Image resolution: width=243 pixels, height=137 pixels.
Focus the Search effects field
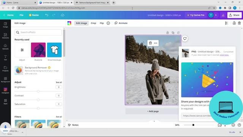(38, 32)
